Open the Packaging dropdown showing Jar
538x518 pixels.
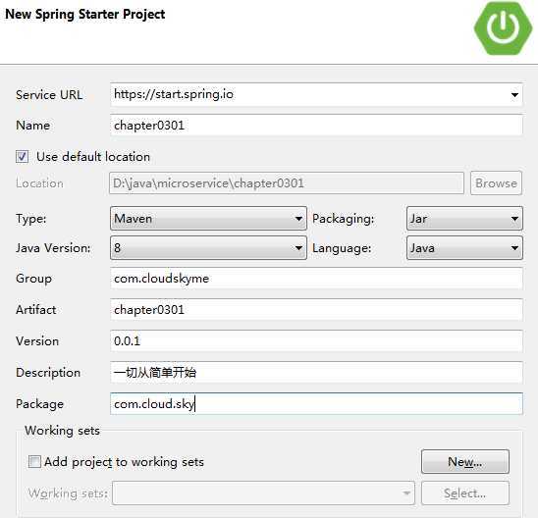click(x=464, y=219)
